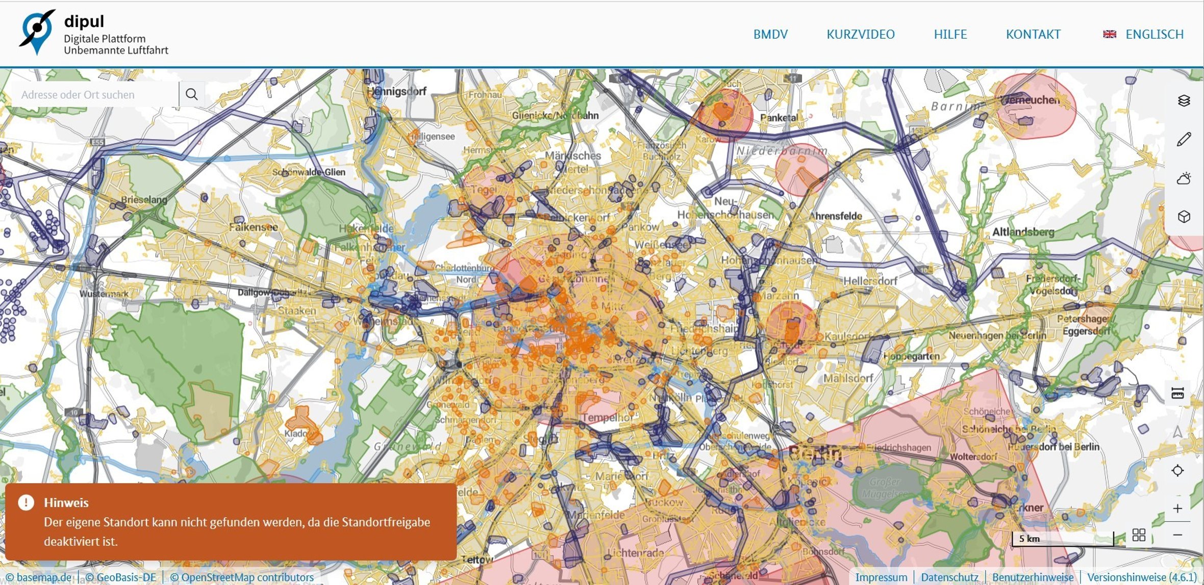
Task: Click the search magnifier icon
Action: point(191,94)
